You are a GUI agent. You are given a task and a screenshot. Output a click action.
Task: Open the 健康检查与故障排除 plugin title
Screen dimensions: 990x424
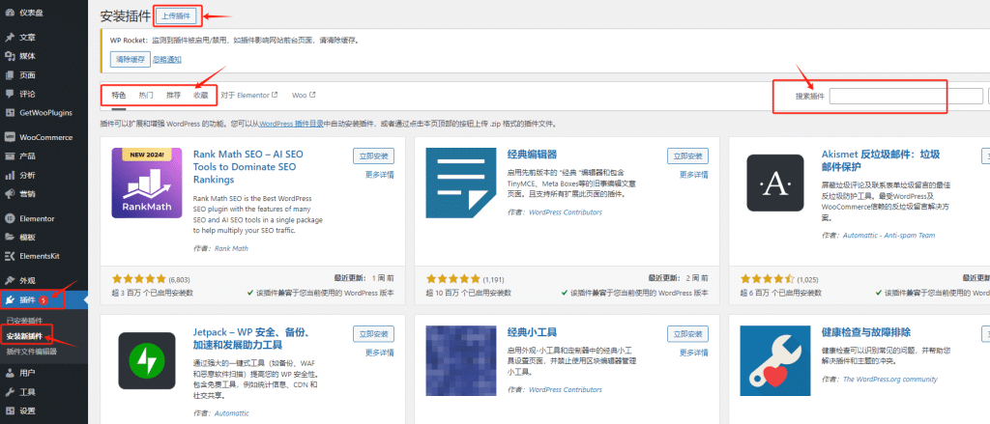tap(865, 332)
